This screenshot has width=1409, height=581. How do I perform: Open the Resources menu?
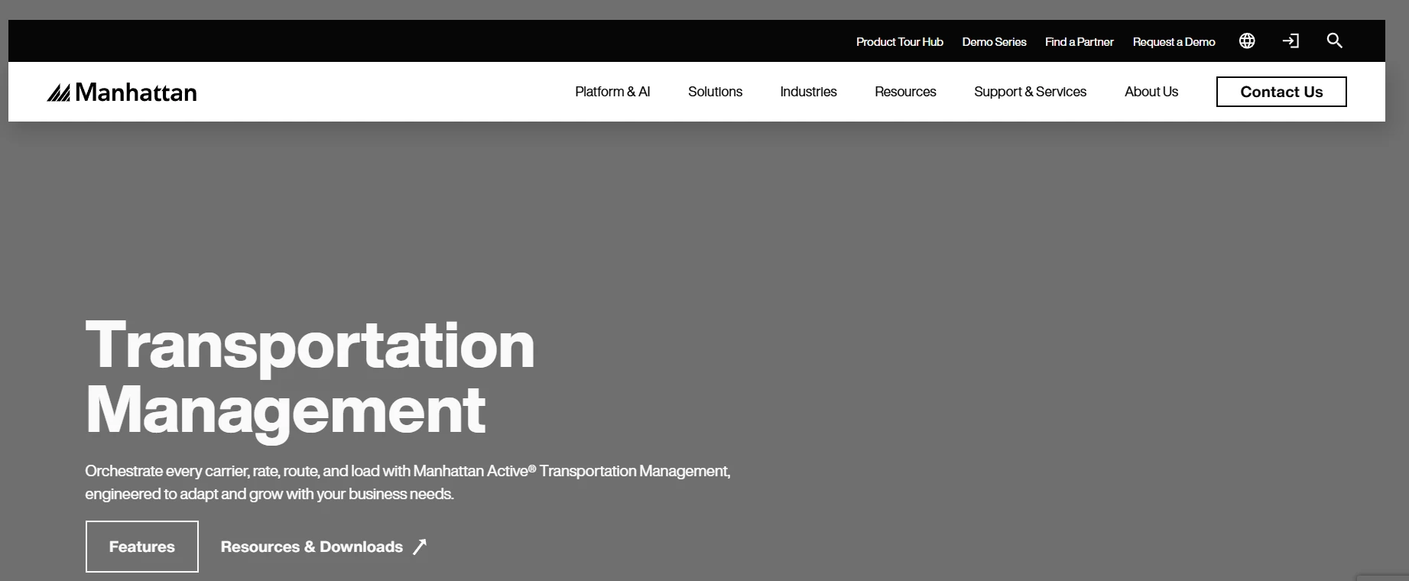[905, 92]
